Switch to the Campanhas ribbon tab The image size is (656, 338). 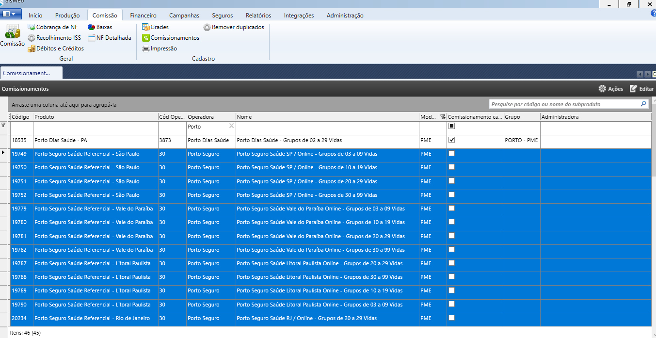pos(184,16)
